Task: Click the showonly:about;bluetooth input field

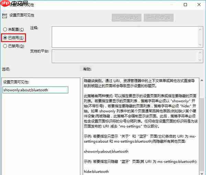Action: (35, 90)
